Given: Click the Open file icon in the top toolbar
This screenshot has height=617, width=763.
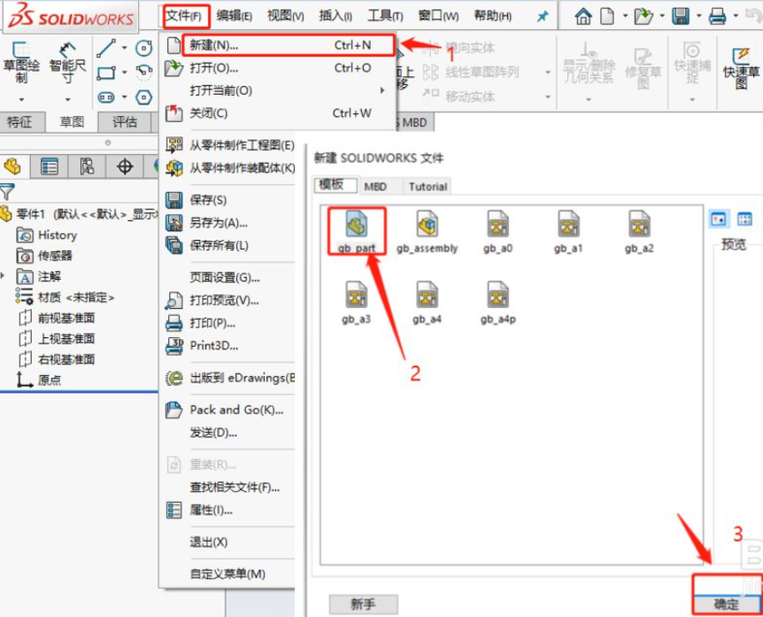Looking at the screenshot, I should [644, 17].
